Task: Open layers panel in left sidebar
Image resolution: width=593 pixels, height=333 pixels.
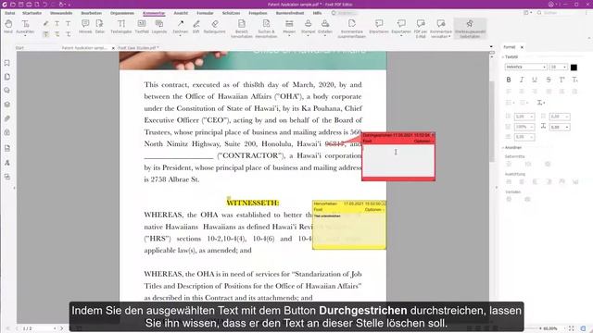Action: (x=7, y=105)
